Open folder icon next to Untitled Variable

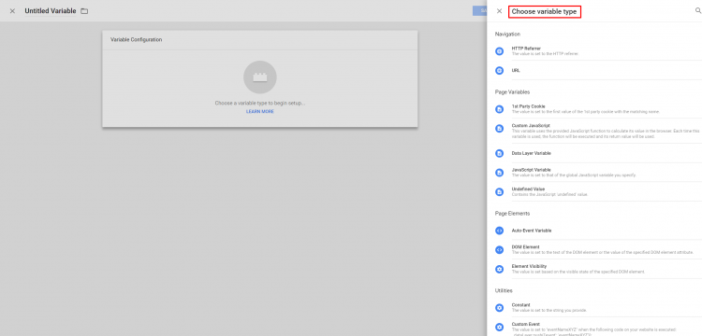pos(84,11)
